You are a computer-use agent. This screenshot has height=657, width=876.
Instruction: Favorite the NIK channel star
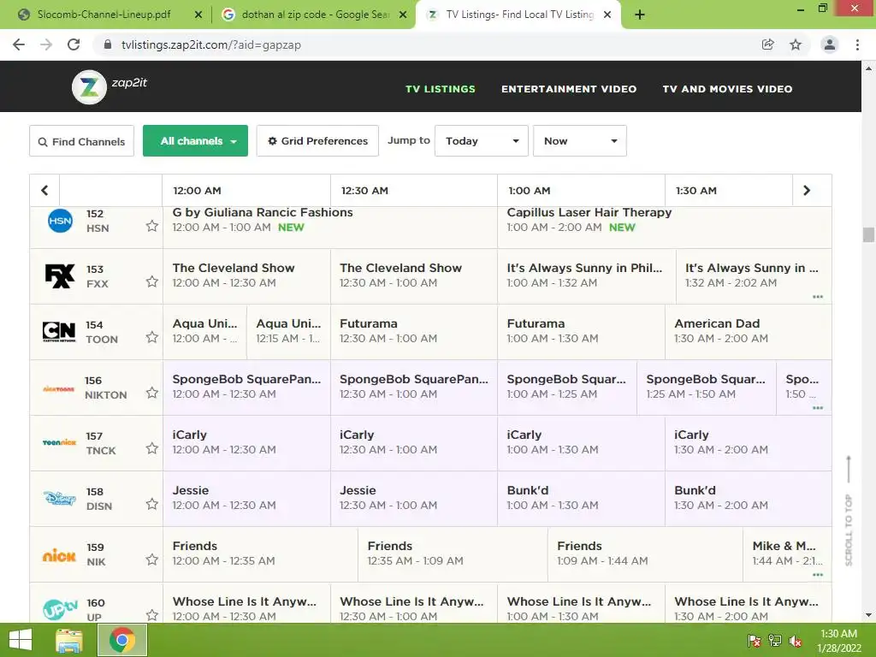coord(152,559)
